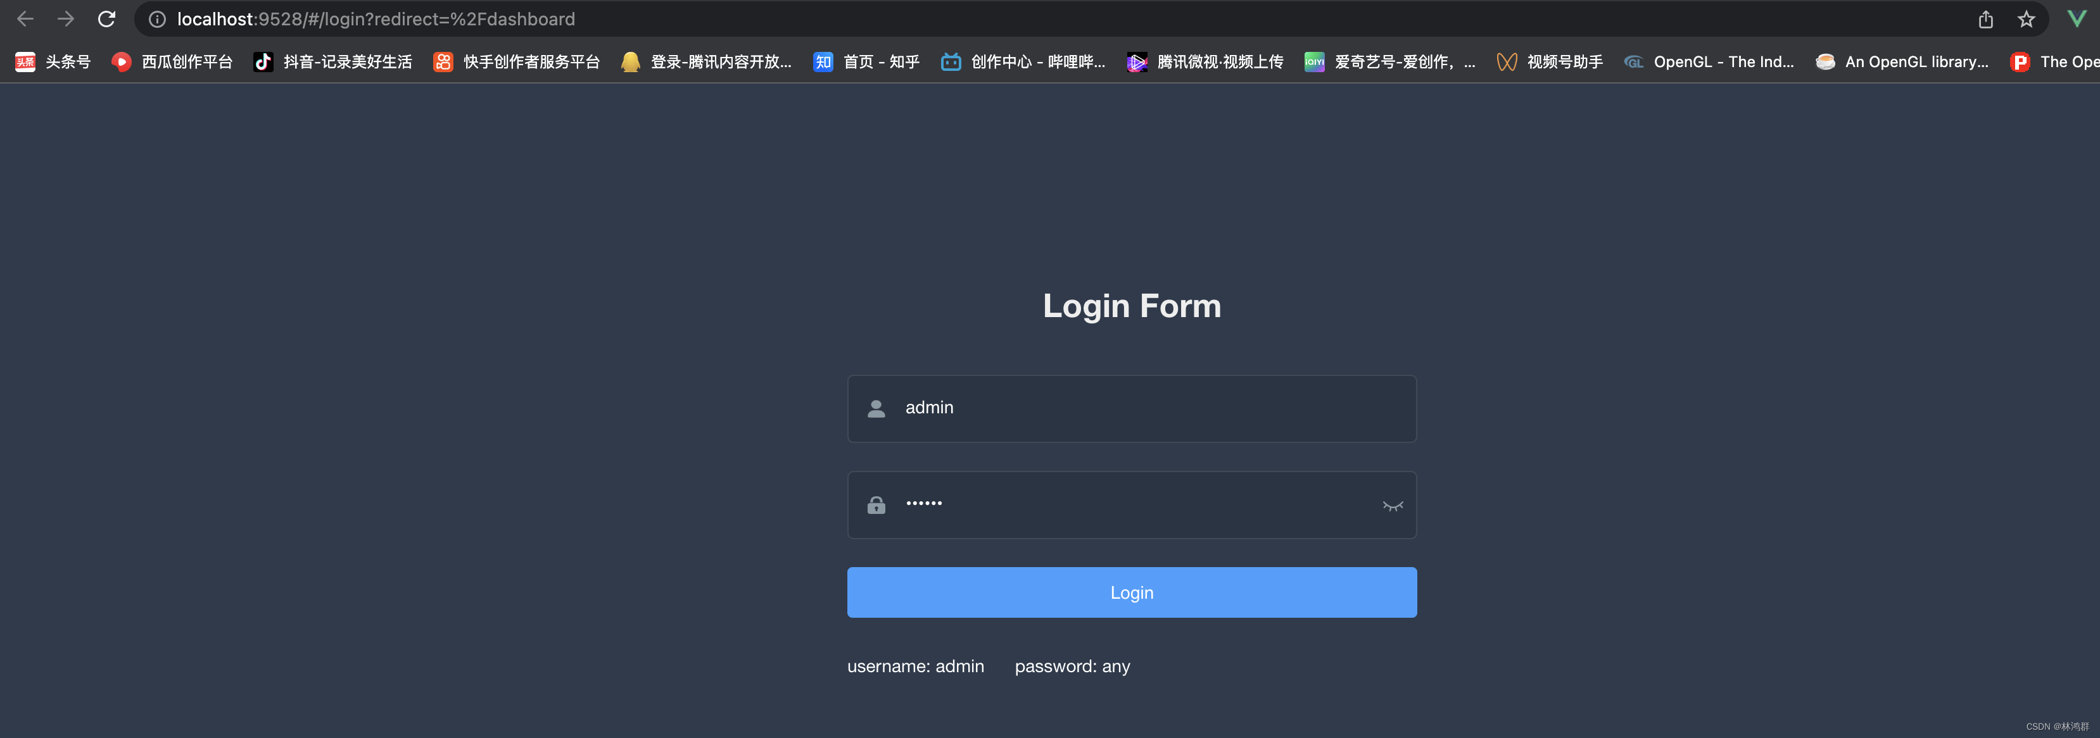The width and height of the screenshot is (2100, 738).
Task: Click the lock icon in password field
Action: 877,504
